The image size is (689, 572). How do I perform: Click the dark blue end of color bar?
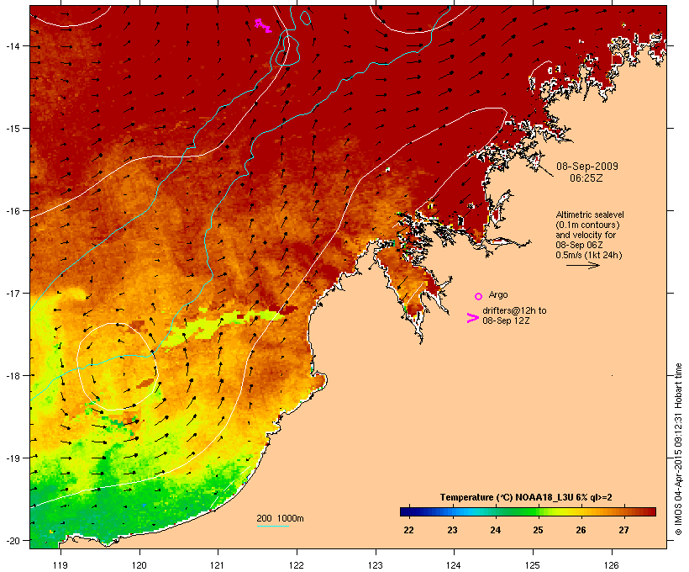coord(407,511)
